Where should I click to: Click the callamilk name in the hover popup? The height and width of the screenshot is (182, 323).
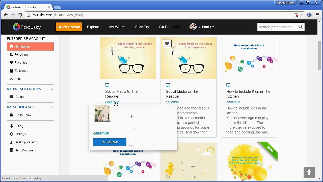[101, 133]
